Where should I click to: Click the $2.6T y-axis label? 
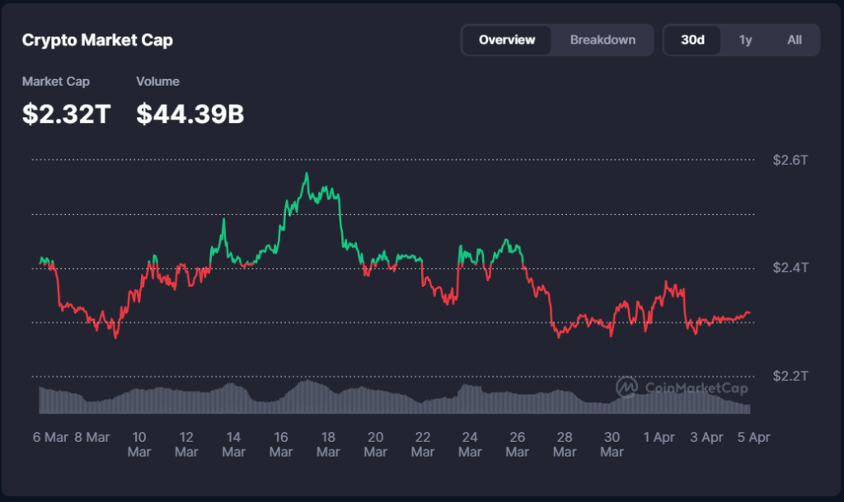790,160
